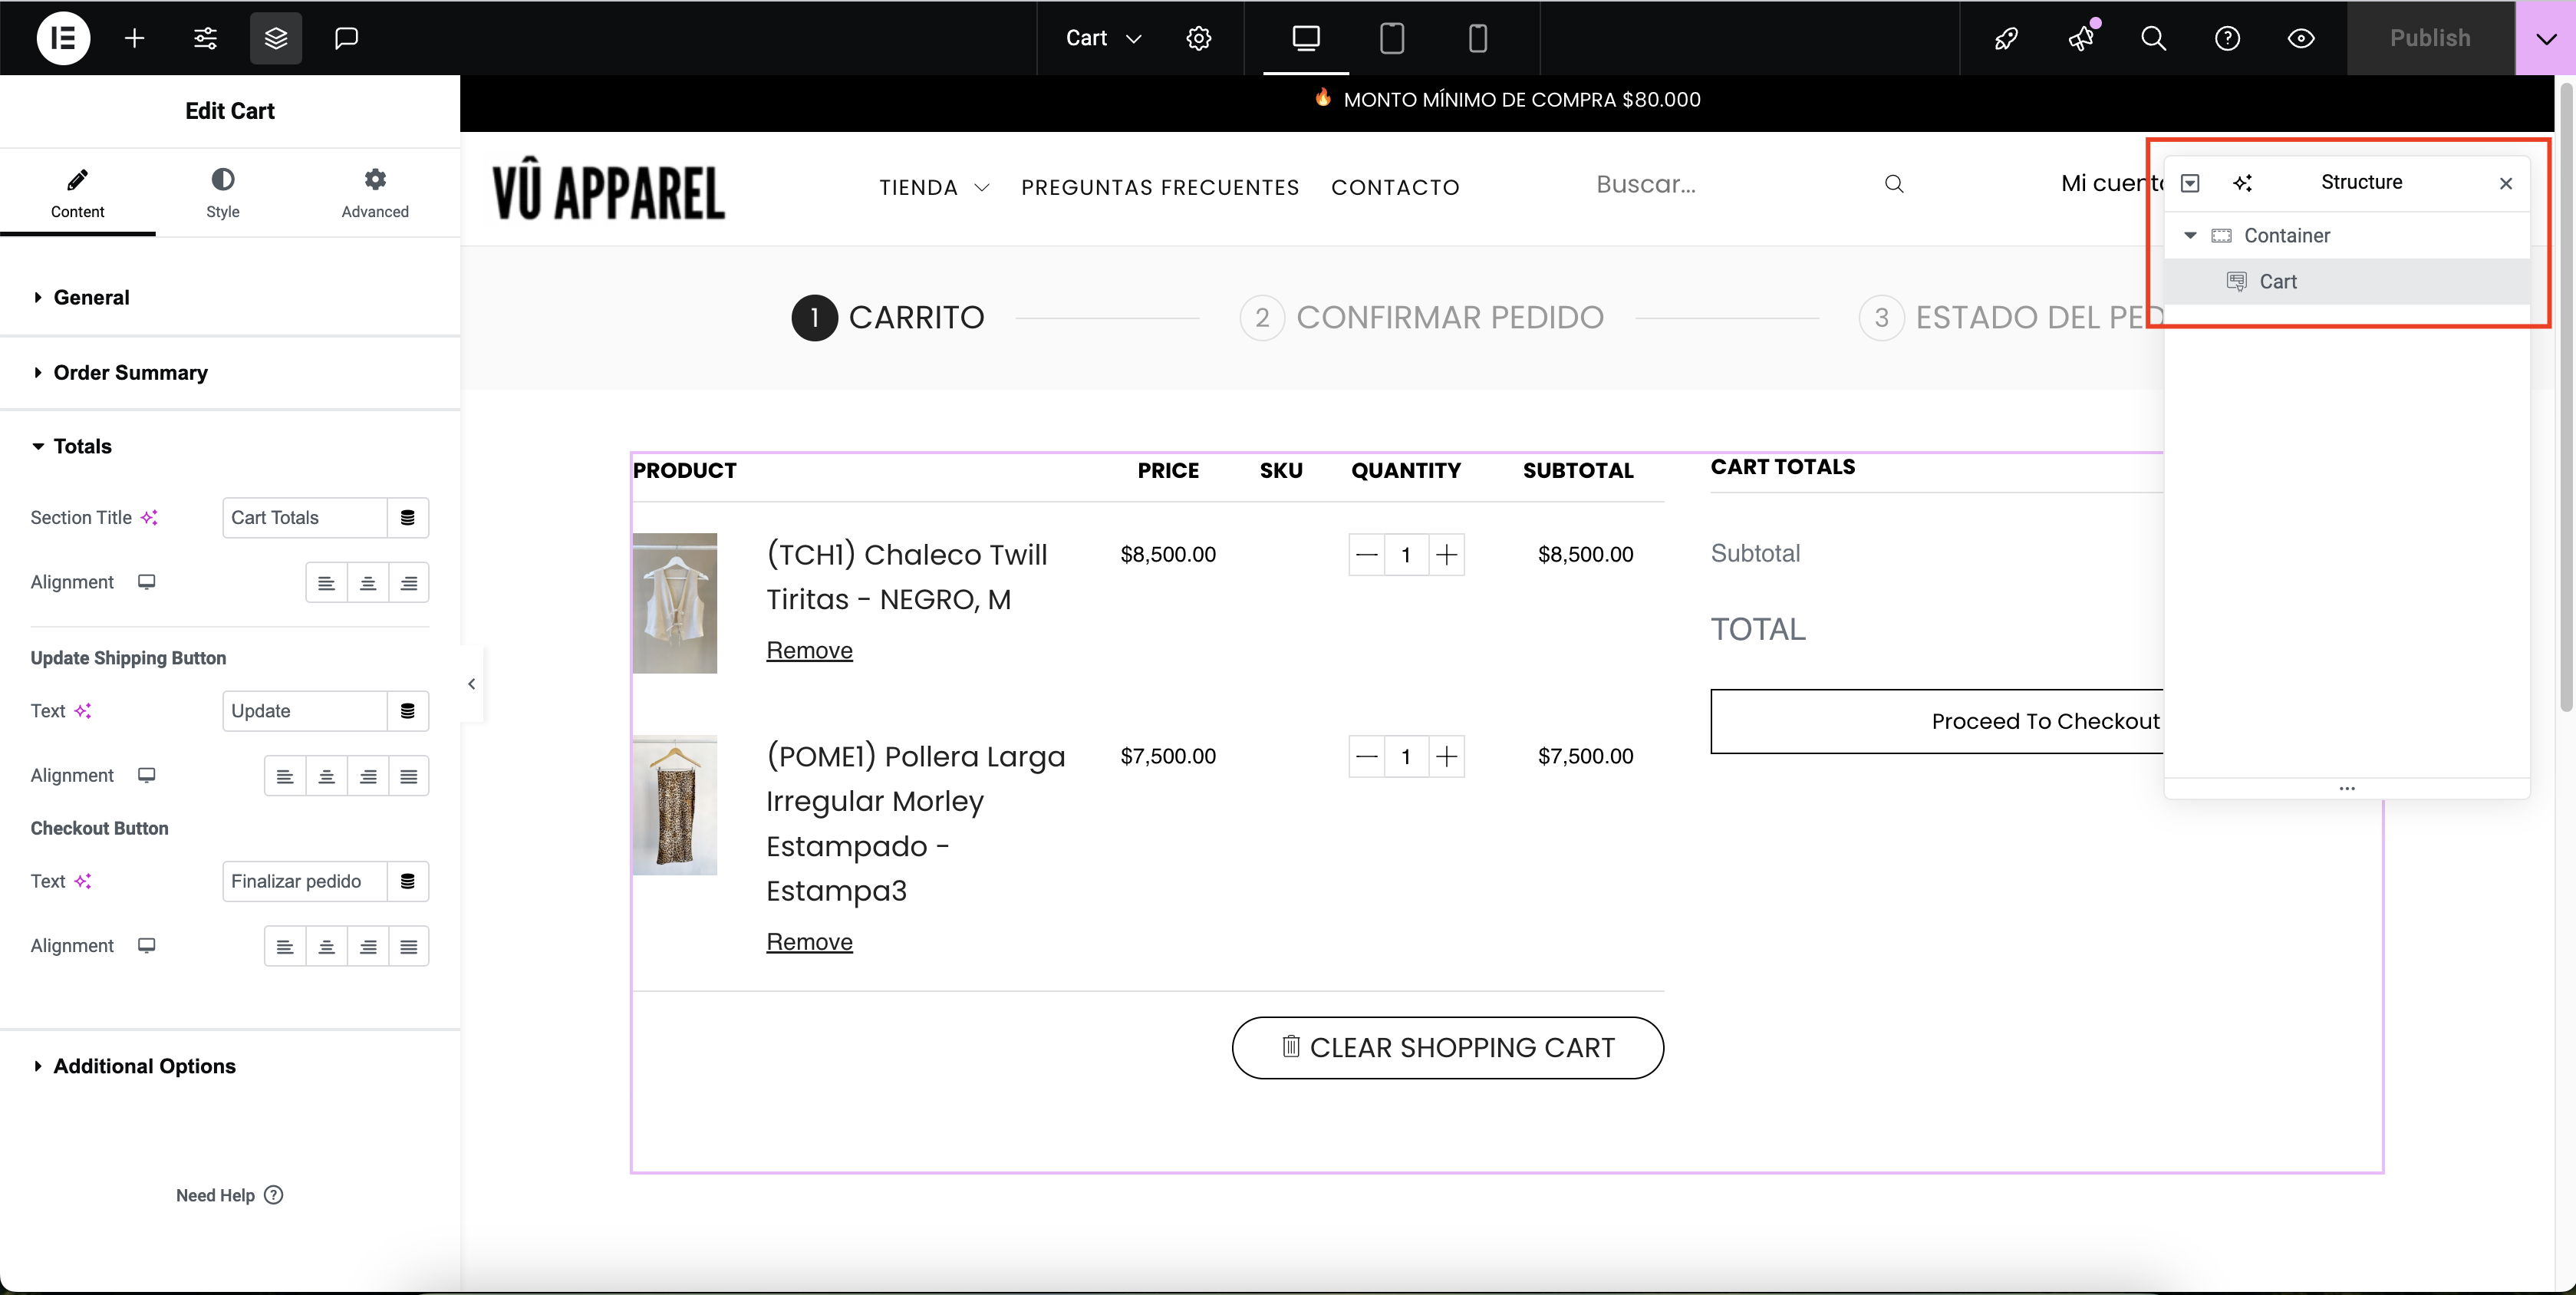Remove the Chaleco Twill Tiritas item
The width and height of the screenshot is (2576, 1295).
coord(809,650)
